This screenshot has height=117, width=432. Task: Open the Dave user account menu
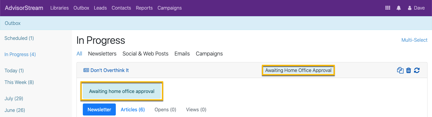pyautogui.click(x=416, y=8)
